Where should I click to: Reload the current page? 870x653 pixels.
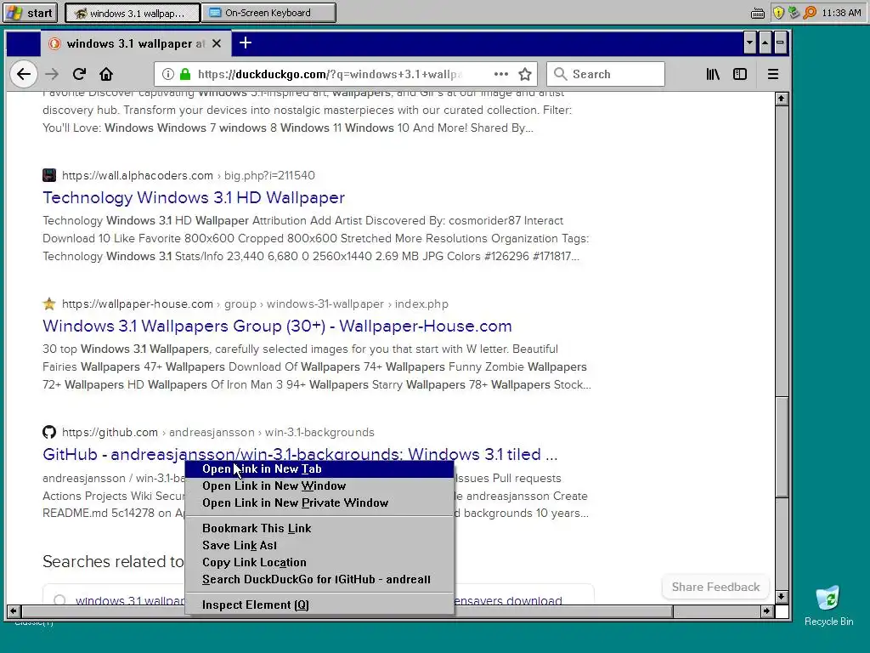pyautogui.click(x=79, y=74)
